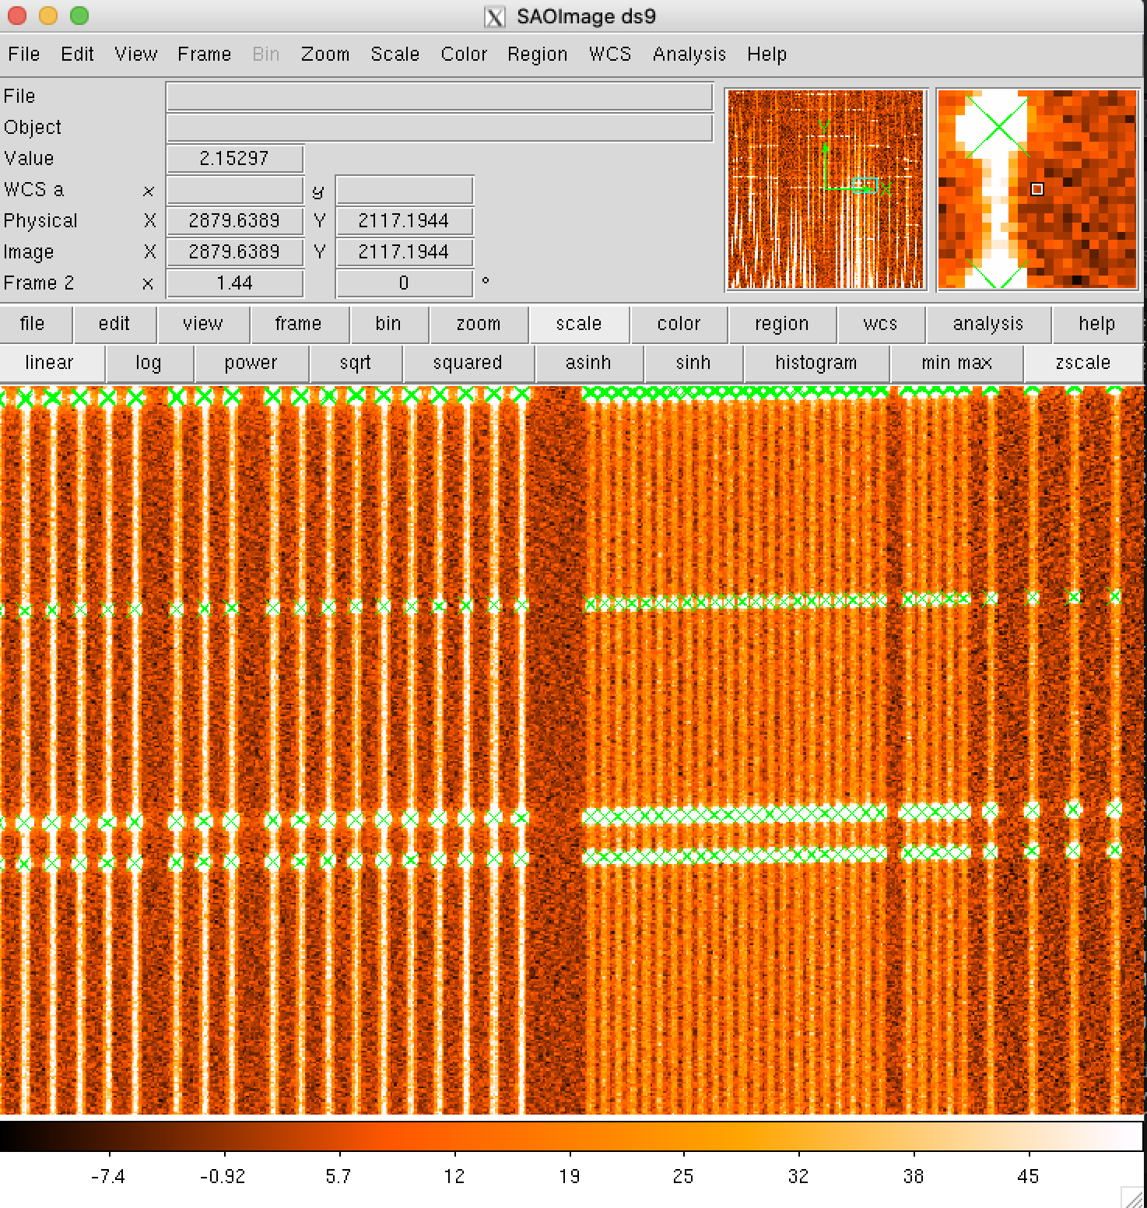Open the Color dropdown menu

point(464,54)
